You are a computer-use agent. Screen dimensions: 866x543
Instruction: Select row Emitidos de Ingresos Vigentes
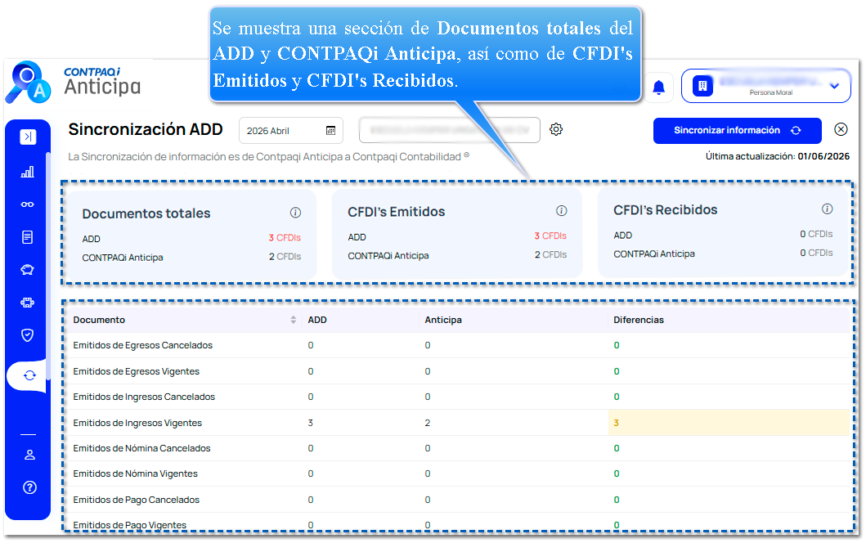click(x=458, y=423)
